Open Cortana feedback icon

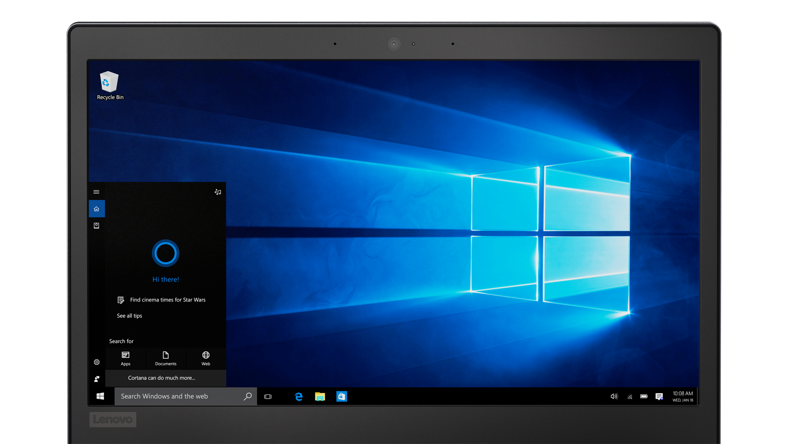click(97, 379)
